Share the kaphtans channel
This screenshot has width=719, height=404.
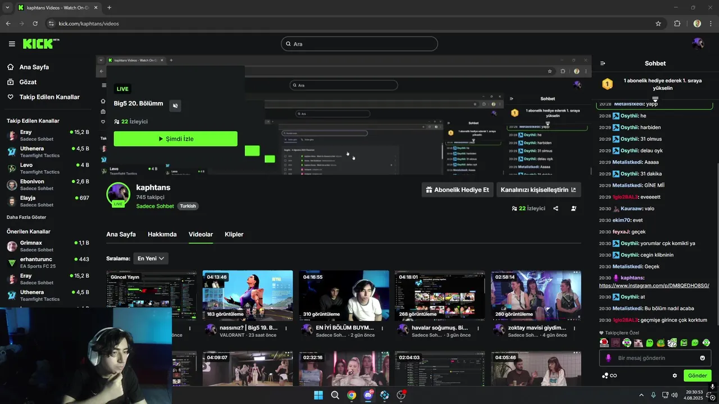pos(556,208)
